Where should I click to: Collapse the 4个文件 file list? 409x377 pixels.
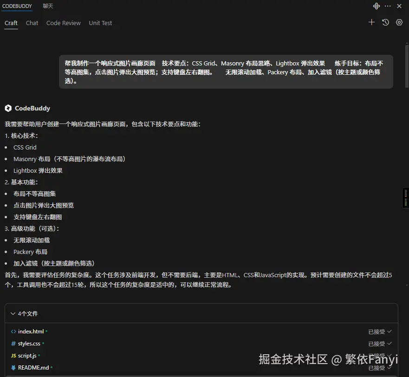click(x=13, y=313)
